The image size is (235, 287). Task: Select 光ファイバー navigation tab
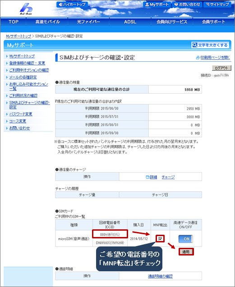(89, 22)
